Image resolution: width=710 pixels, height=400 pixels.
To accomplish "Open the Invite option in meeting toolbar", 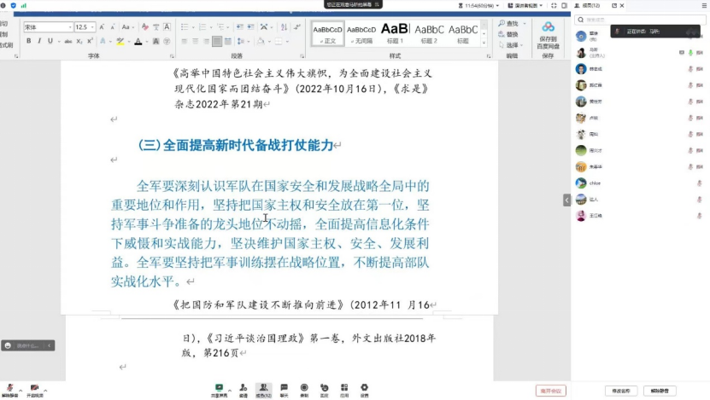I will pos(244,389).
